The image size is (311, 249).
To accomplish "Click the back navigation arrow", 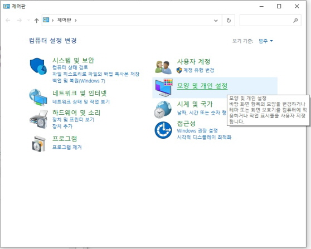I will coord(8,20).
